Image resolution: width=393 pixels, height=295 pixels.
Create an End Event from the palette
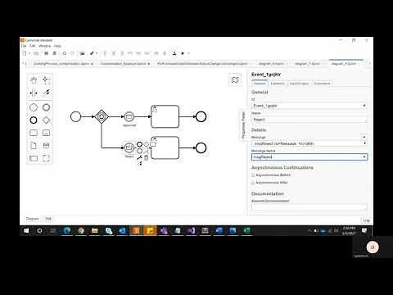point(34,120)
